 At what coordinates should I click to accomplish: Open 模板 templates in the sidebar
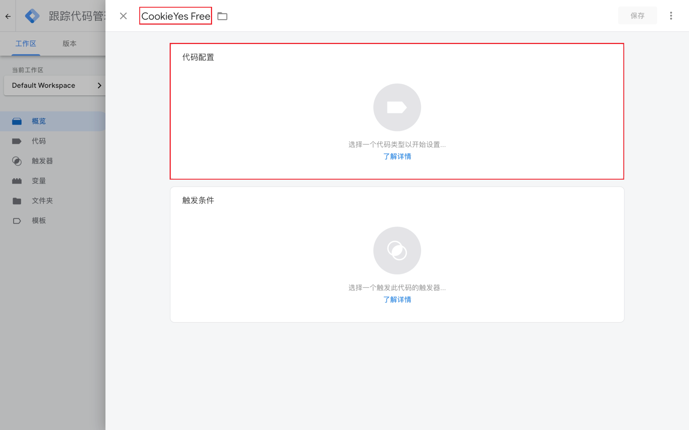39,221
